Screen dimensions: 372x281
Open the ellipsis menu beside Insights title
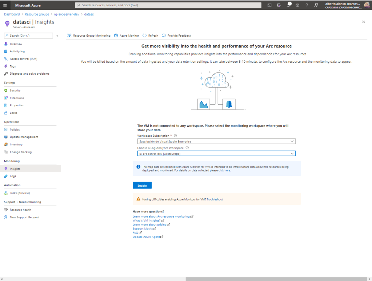(61, 22)
